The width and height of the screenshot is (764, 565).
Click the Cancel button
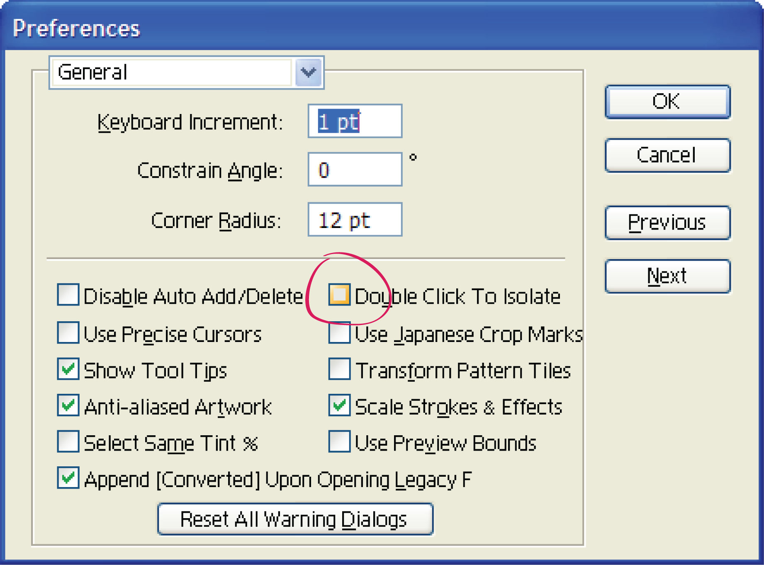point(667,155)
